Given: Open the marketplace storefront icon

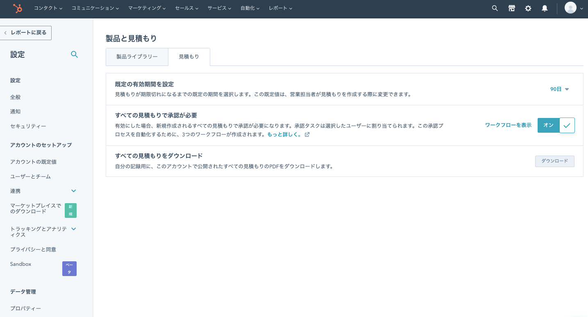Looking at the screenshot, I should (511, 8).
